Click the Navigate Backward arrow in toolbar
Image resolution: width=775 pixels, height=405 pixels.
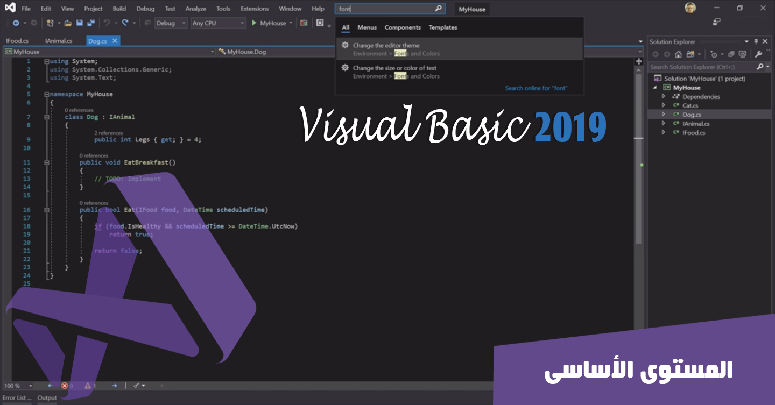click(x=16, y=23)
